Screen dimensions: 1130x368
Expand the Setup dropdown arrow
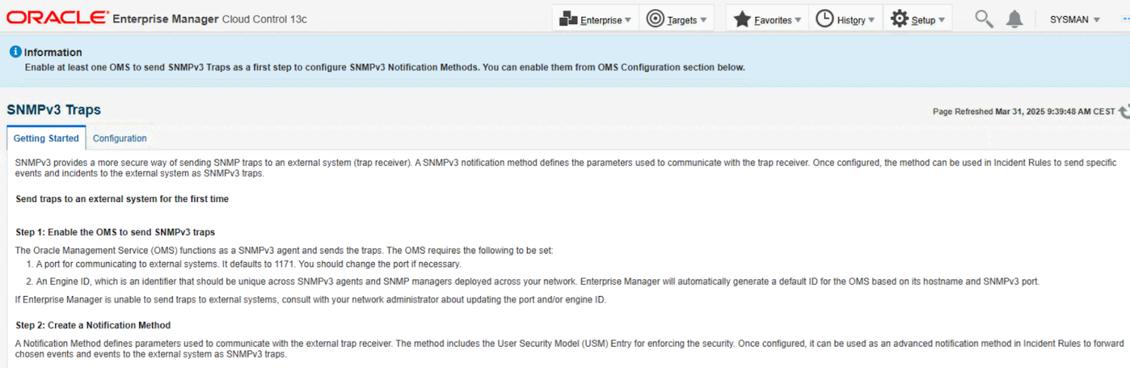[941, 20]
